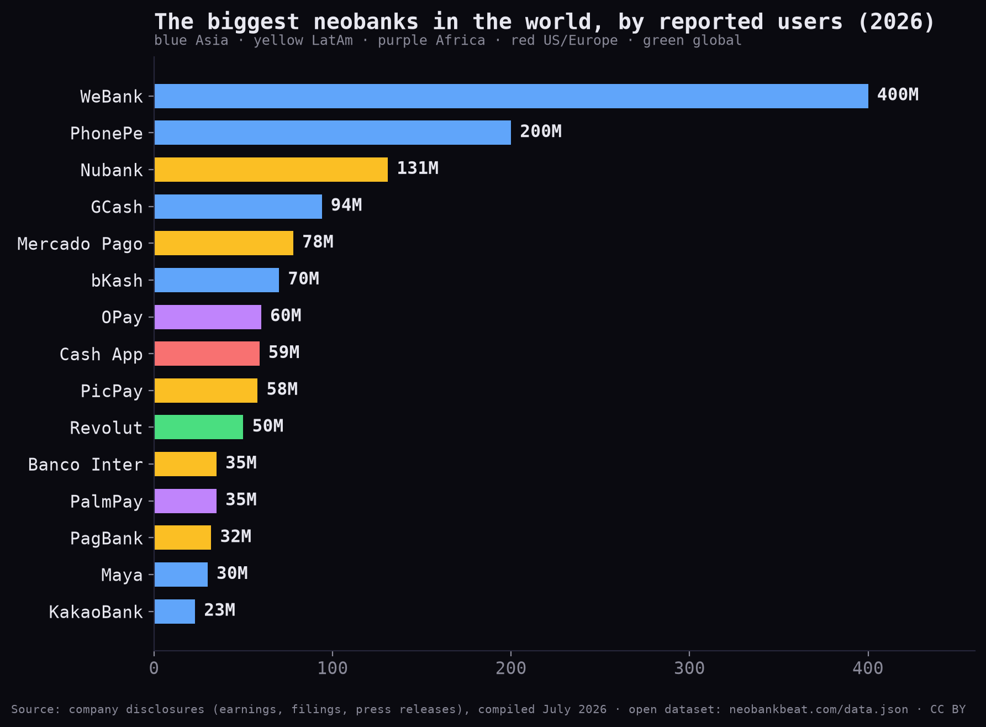986x727 pixels.
Task: Click the '400M' value label
Action: (x=898, y=94)
